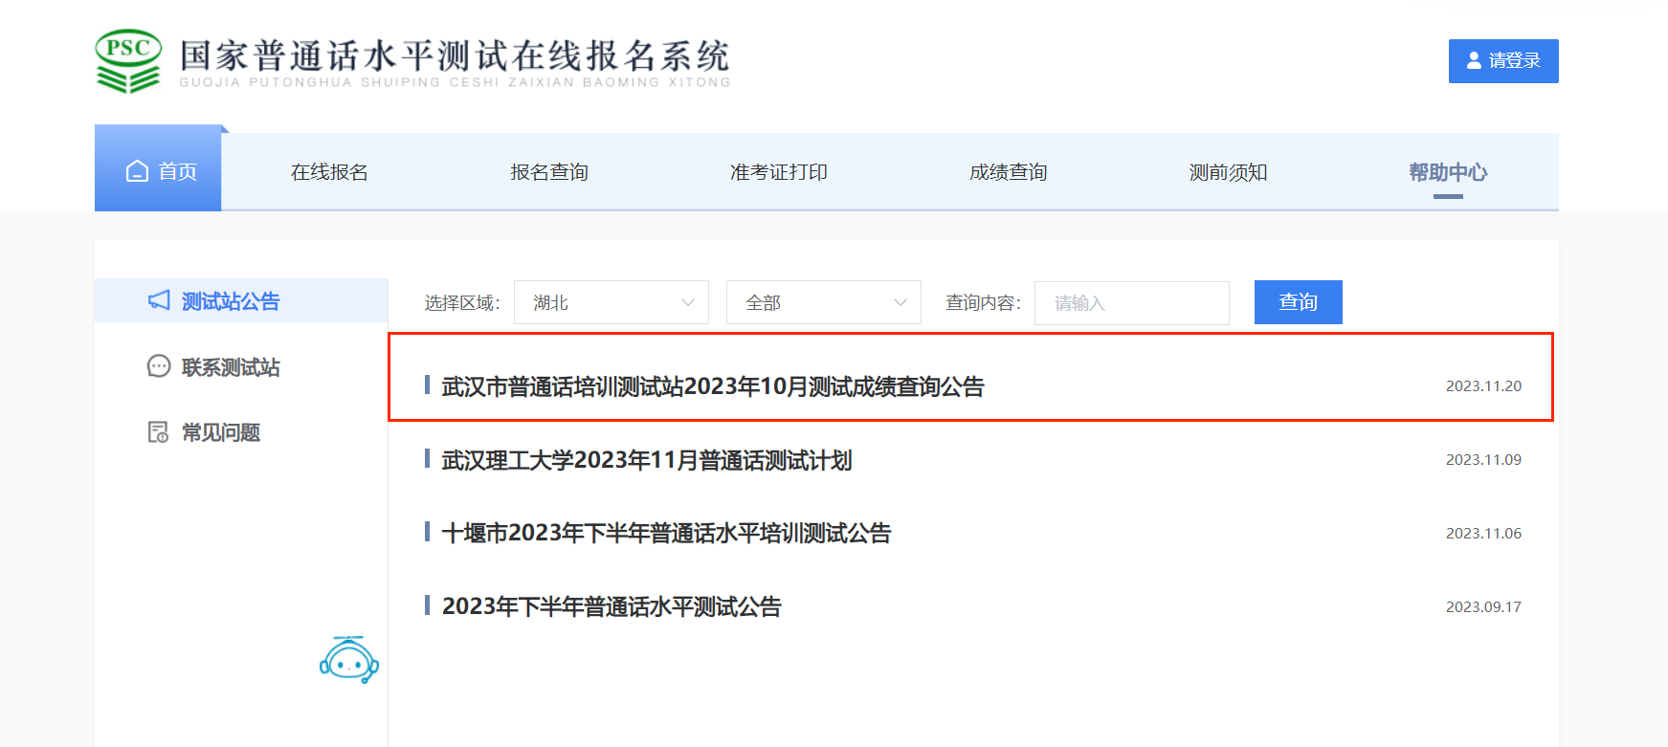Screen dimensions: 1668x747
Task: Open 武汉理工大学2023年11月普通话测试计划 announcement
Action: click(647, 460)
